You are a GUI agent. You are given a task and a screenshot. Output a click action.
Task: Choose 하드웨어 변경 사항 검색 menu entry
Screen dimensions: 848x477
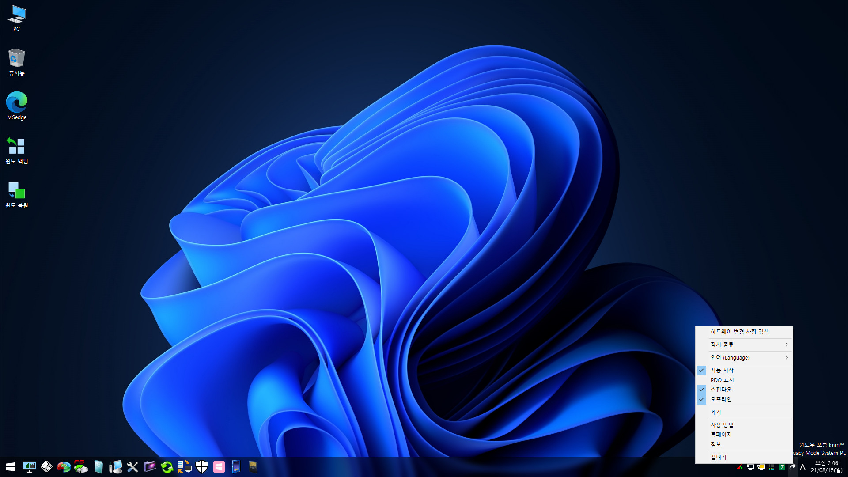[744, 332]
